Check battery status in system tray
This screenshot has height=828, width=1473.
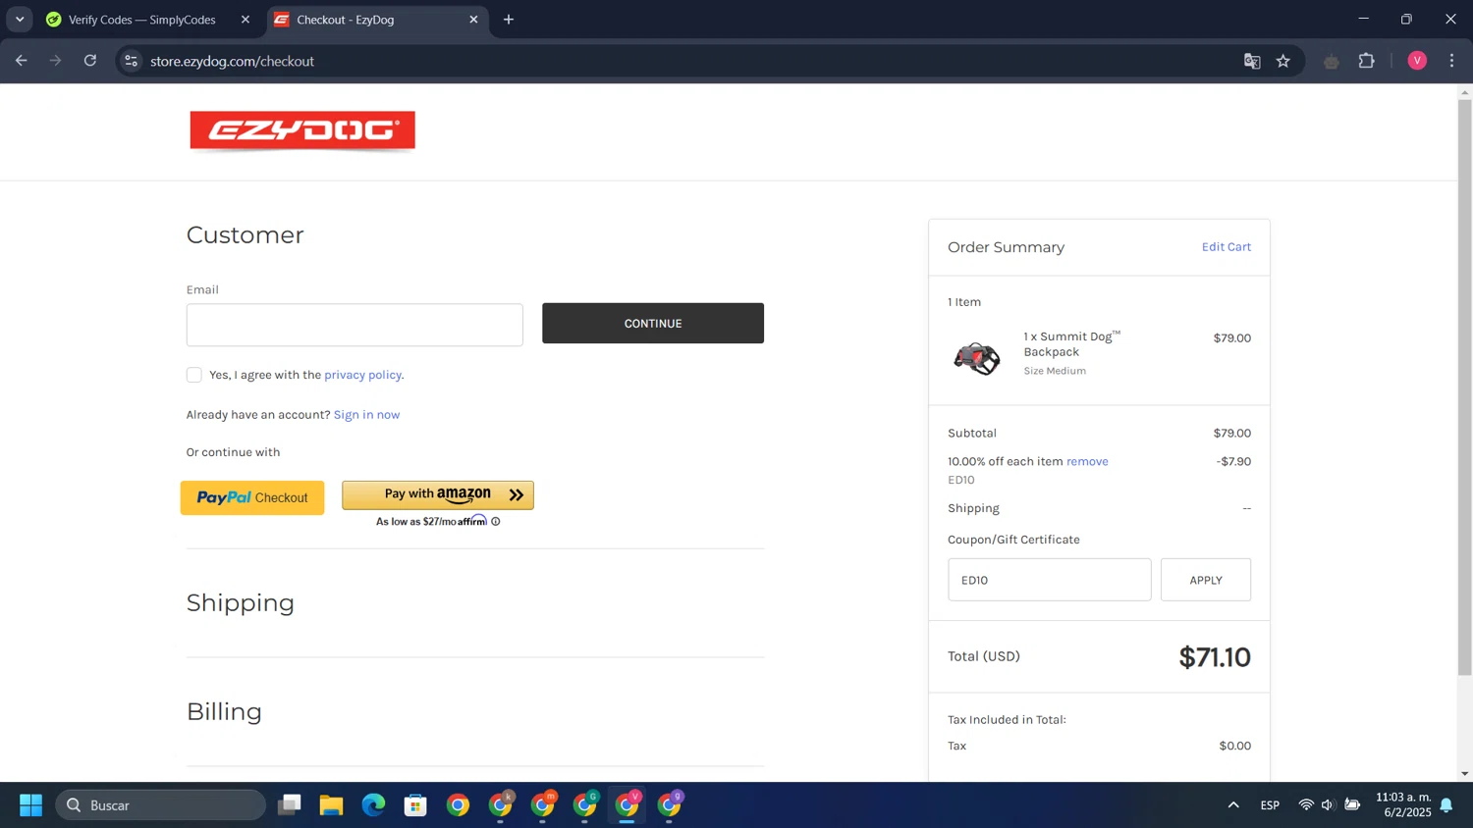1352,805
